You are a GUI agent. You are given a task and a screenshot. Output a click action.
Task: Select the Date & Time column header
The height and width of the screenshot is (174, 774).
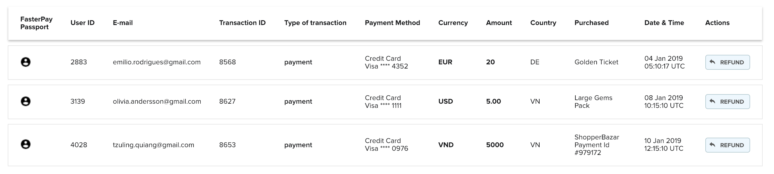(664, 23)
